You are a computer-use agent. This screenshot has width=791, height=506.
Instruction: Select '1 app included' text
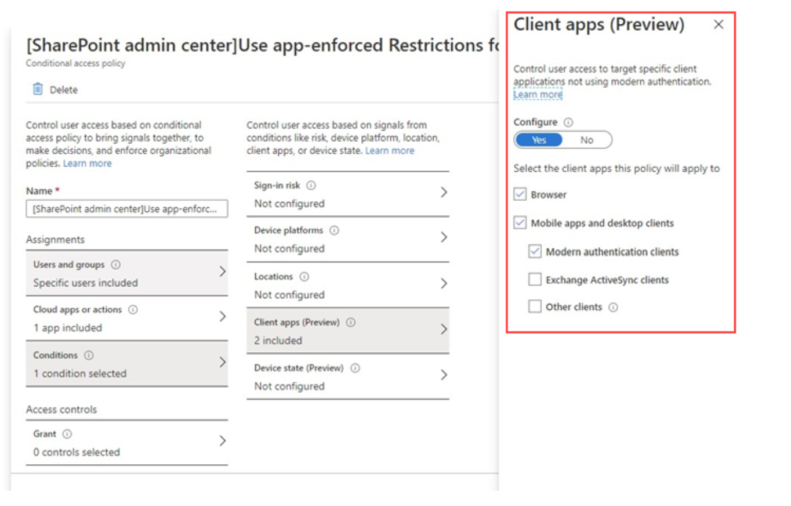click(67, 328)
